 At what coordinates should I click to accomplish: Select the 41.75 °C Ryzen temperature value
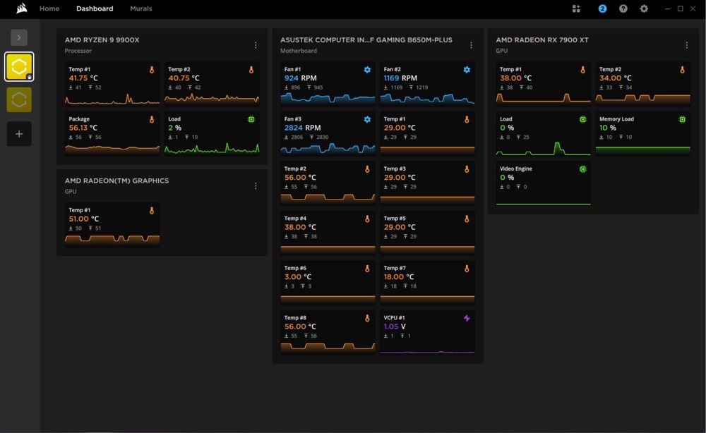pyautogui.click(x=83, y=78)
